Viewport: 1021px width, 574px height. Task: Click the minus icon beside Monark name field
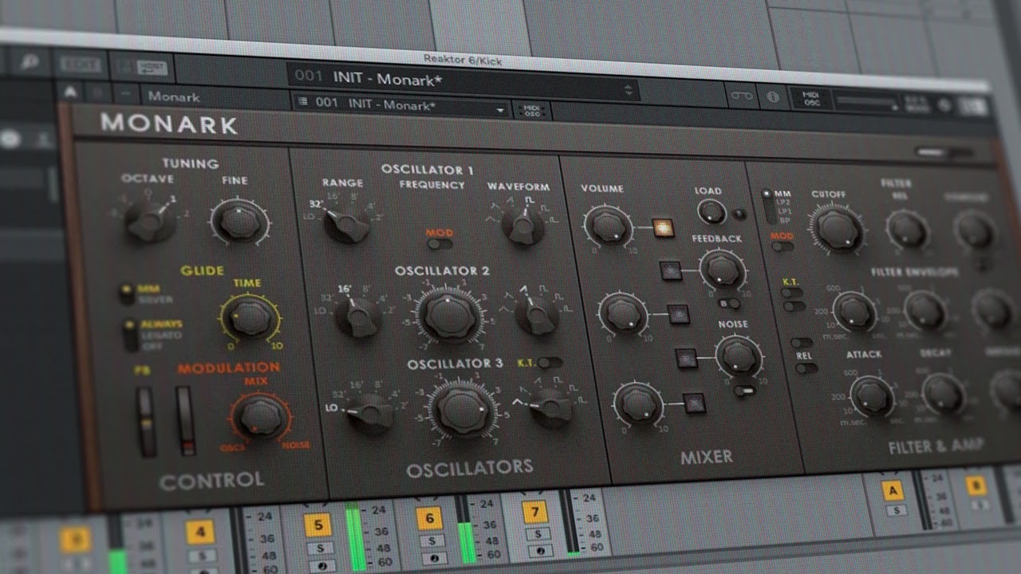(124, 95)
